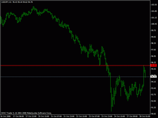This screenshot has width=158, height=118.
Task: Click the 21 Oct 23:00 time label
Action: [69, 116]
